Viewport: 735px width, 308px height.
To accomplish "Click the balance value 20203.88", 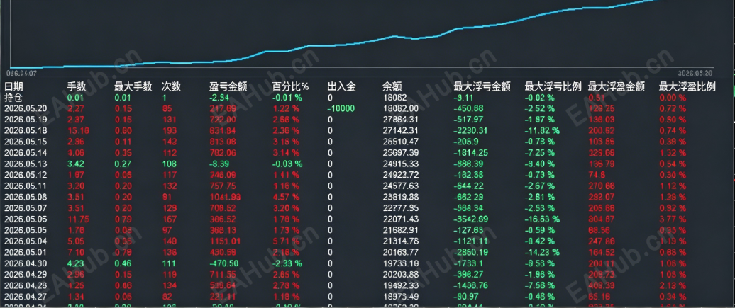I will click(400, 274).
